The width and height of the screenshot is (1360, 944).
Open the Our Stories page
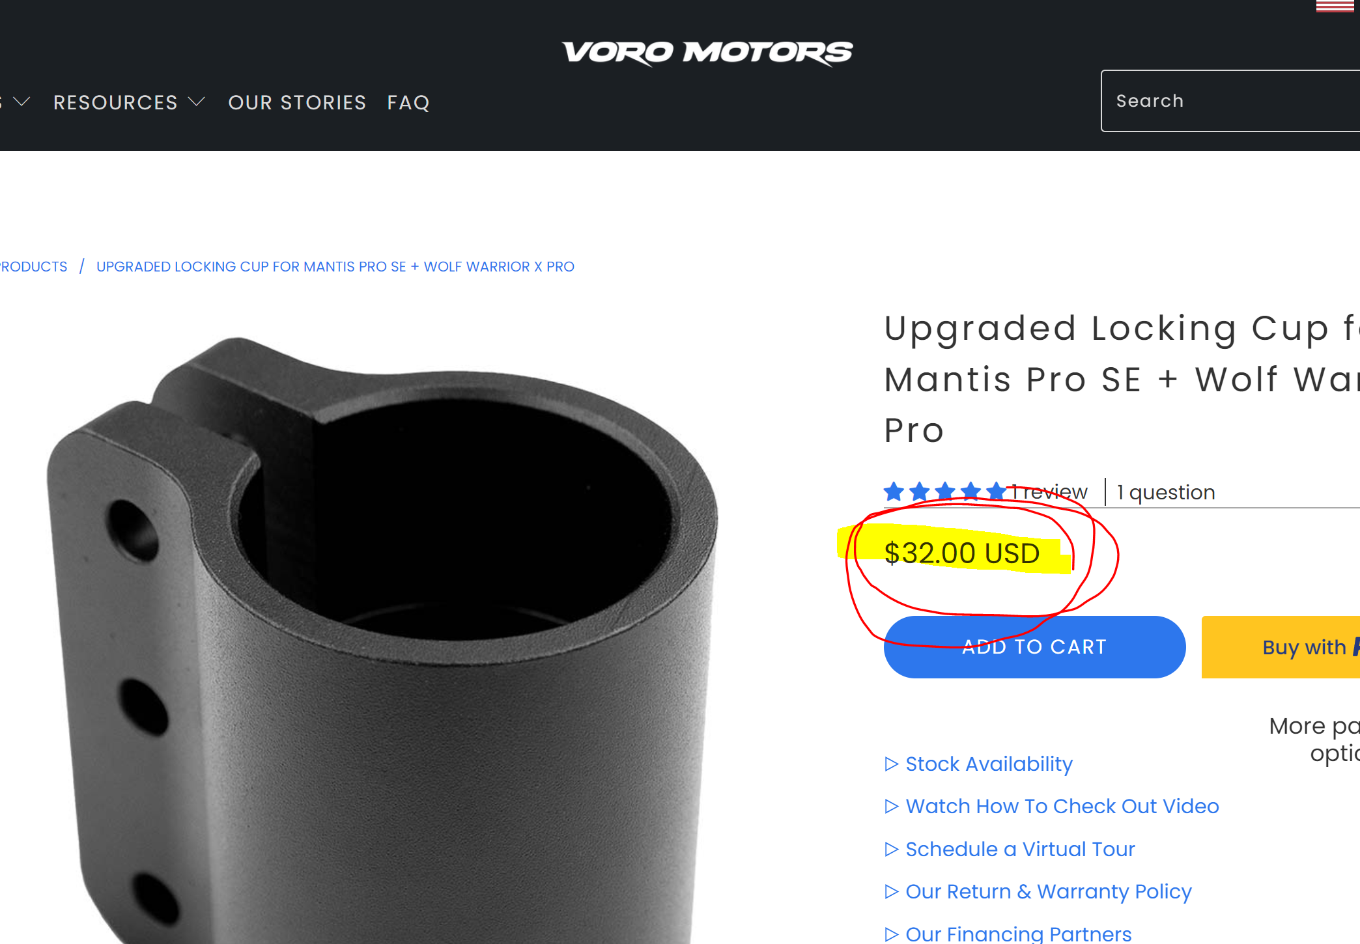pos(297,102)
